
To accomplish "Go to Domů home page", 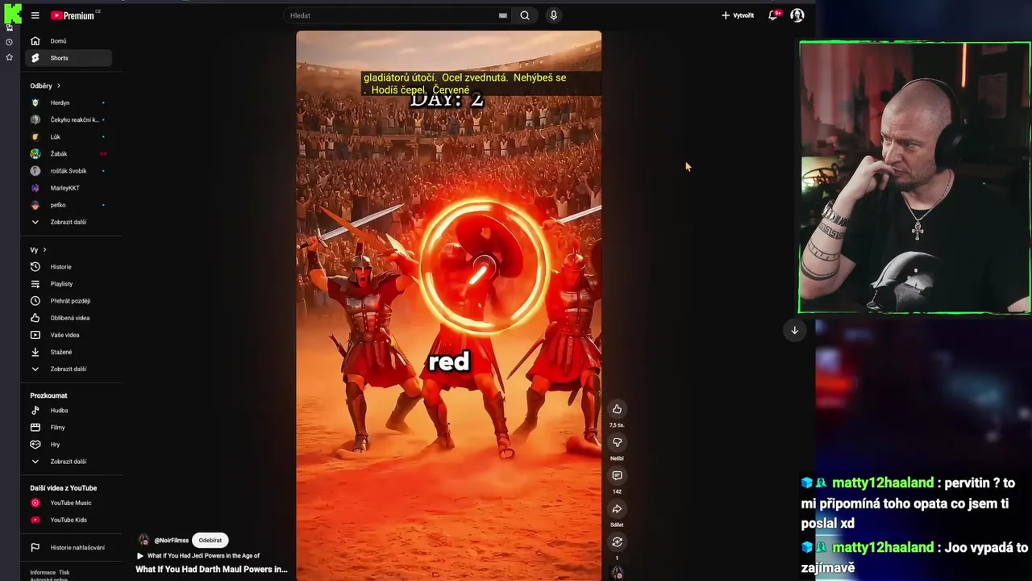I will tap(69, 41).
